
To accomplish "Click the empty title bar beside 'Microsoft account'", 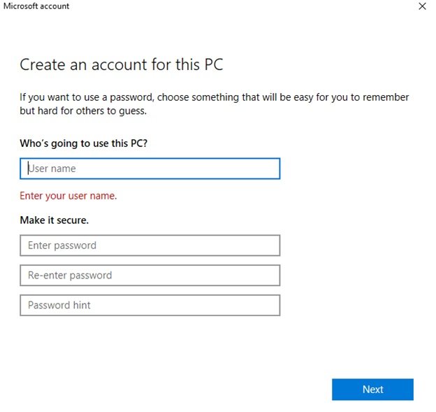I will tap(242, 6).
